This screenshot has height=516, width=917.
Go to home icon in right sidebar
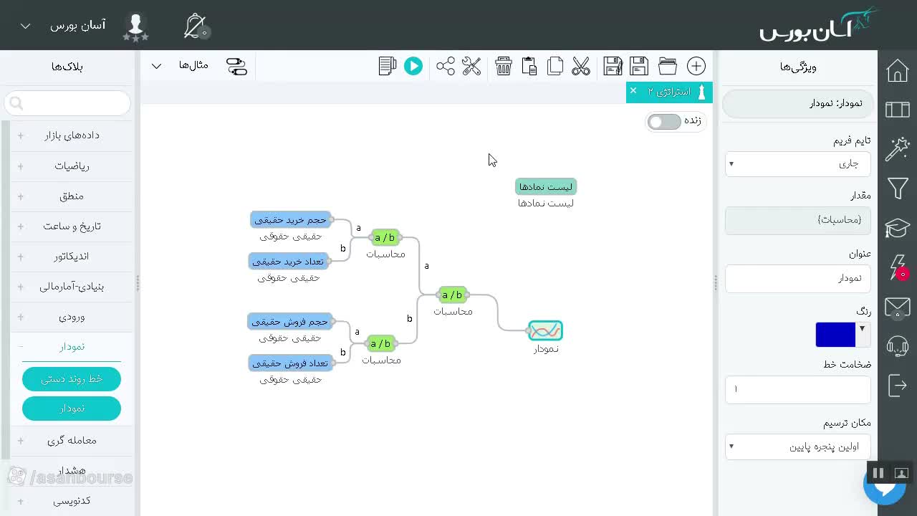tap(898, 71)
